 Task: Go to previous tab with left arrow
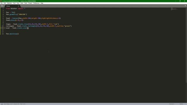tap(1, 6)
